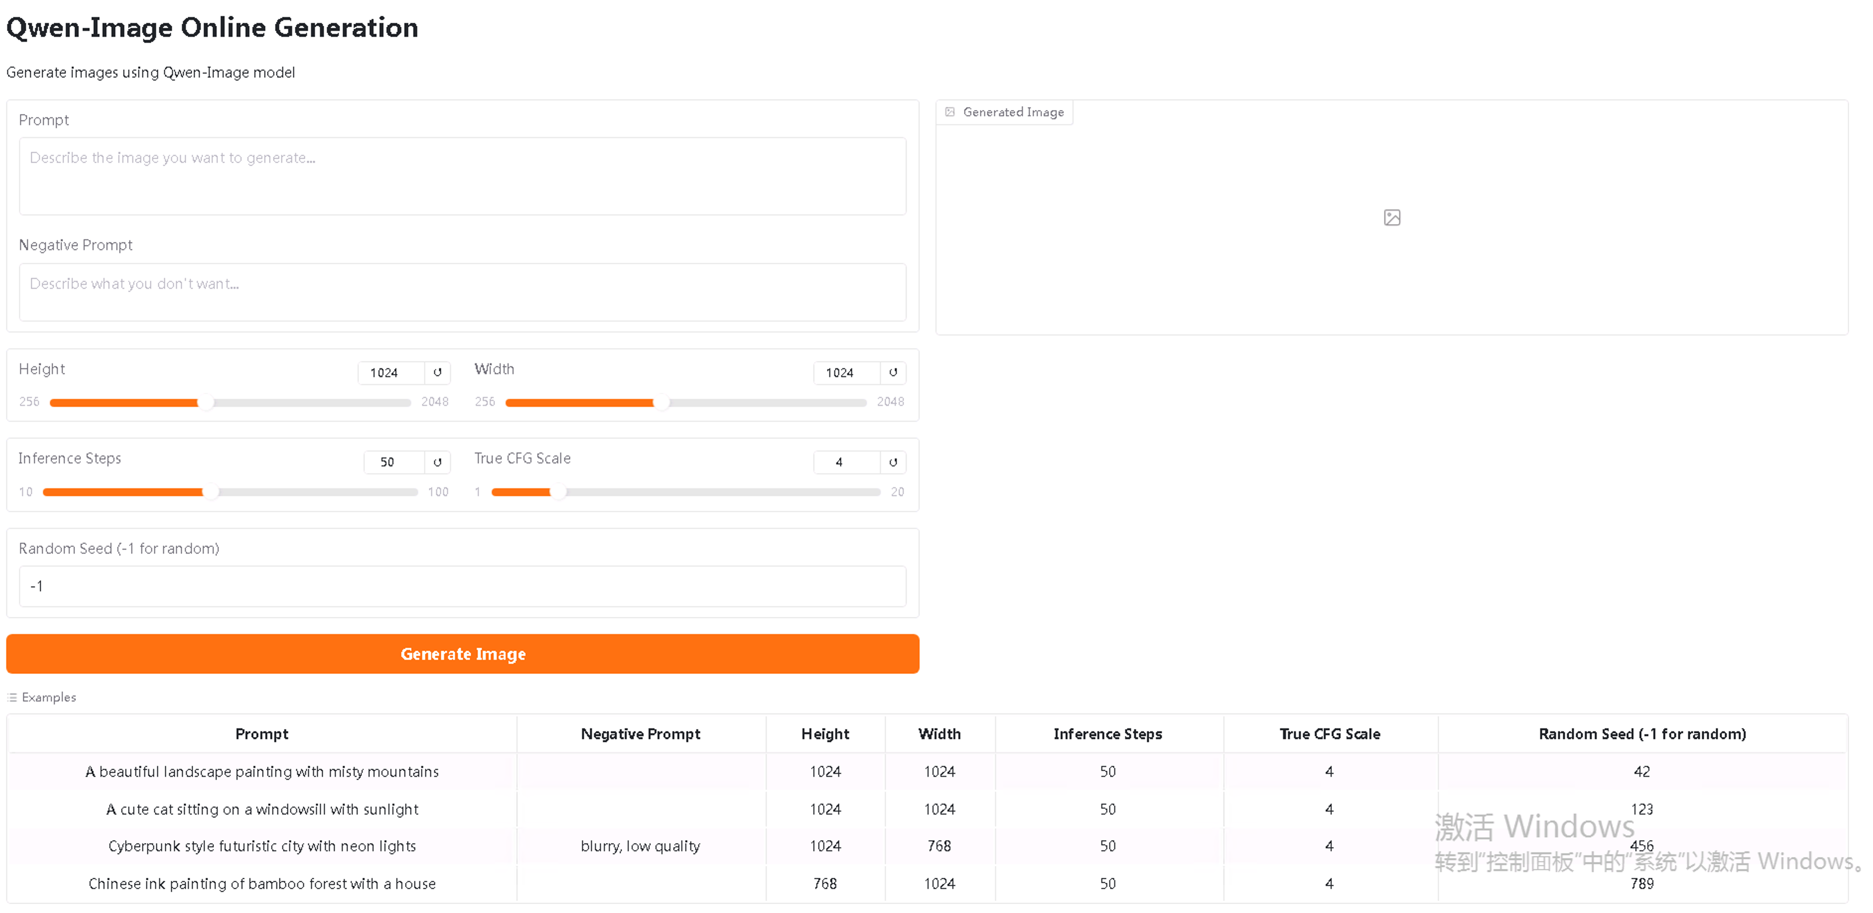The height and width of the screenshot is (913, 1873).
Task: Load the Cyberpunk futuristic city example
Action: click(262, 846)
